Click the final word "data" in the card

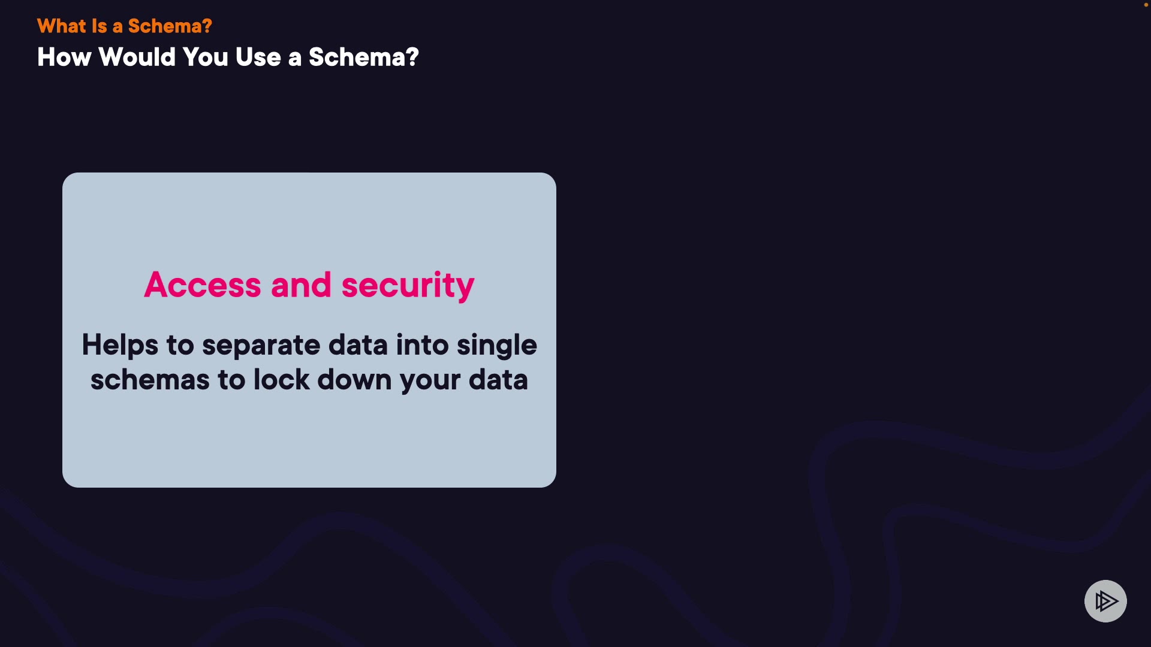498,380
